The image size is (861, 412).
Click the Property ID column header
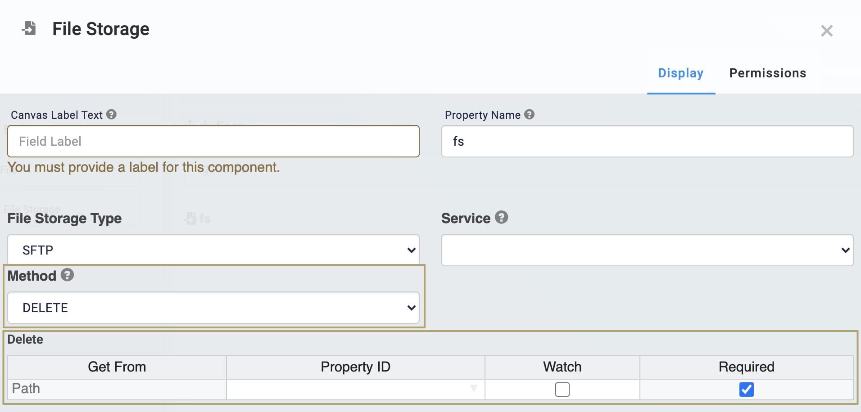point(355,367)
